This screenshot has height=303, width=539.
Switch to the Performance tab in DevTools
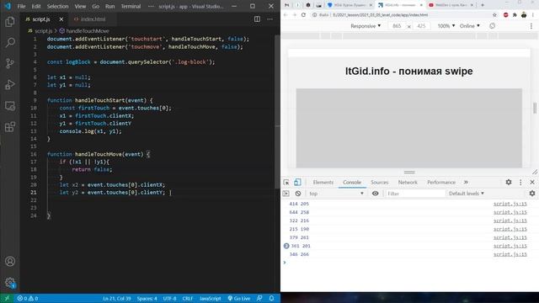(441, 183)
